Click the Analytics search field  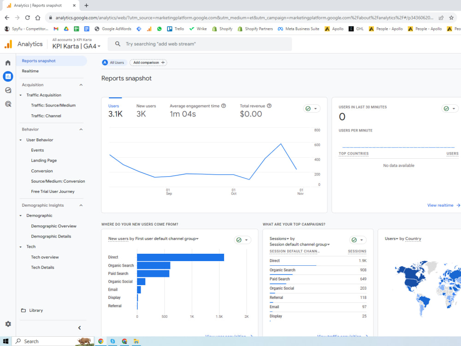(200, 44)
